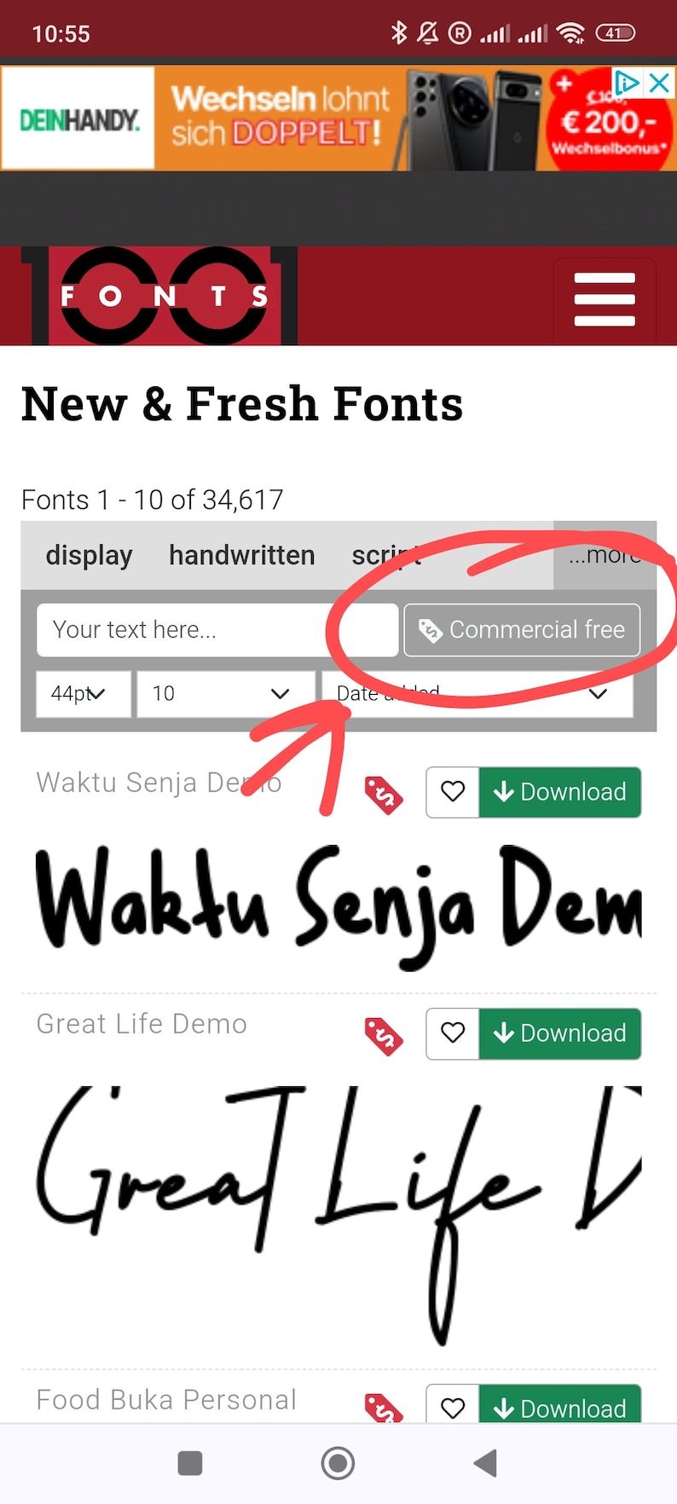Select the display category tab
Screen dimensions: 677x1504
pyautogui.click(x=89, y=555)
